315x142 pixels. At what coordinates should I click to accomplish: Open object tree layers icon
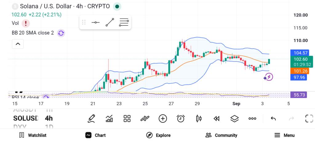[234, 119]
